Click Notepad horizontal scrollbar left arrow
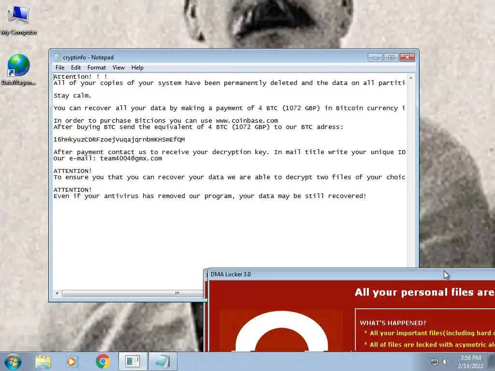495x371 pixels. (x=57, y=293)
